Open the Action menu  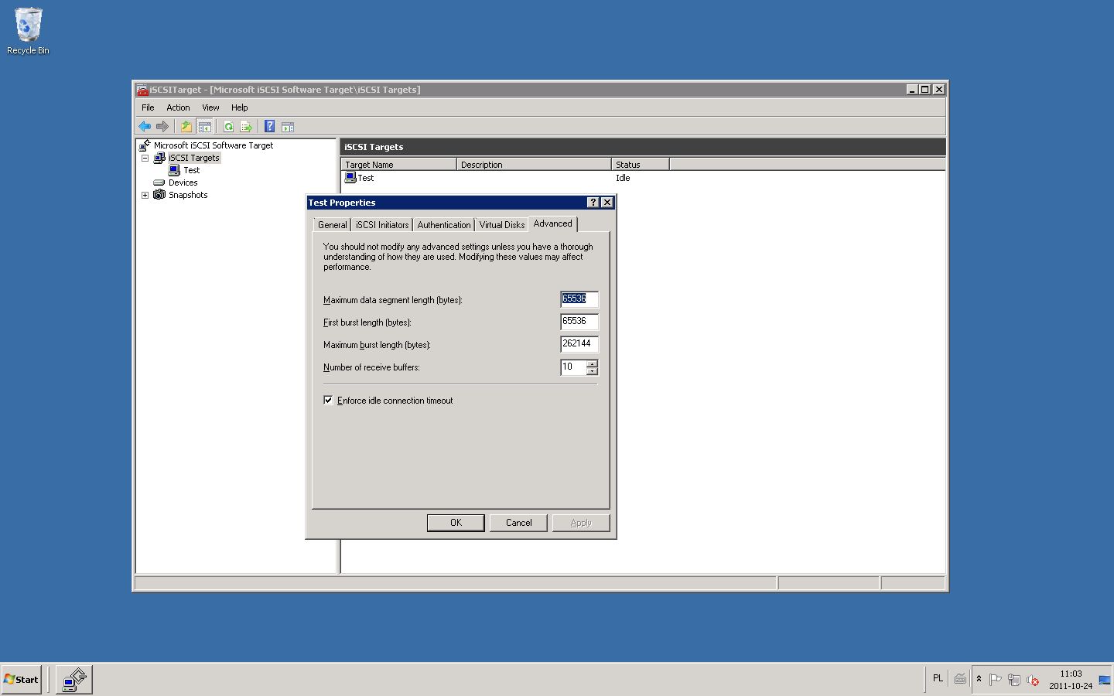click(x=178, y=107)
